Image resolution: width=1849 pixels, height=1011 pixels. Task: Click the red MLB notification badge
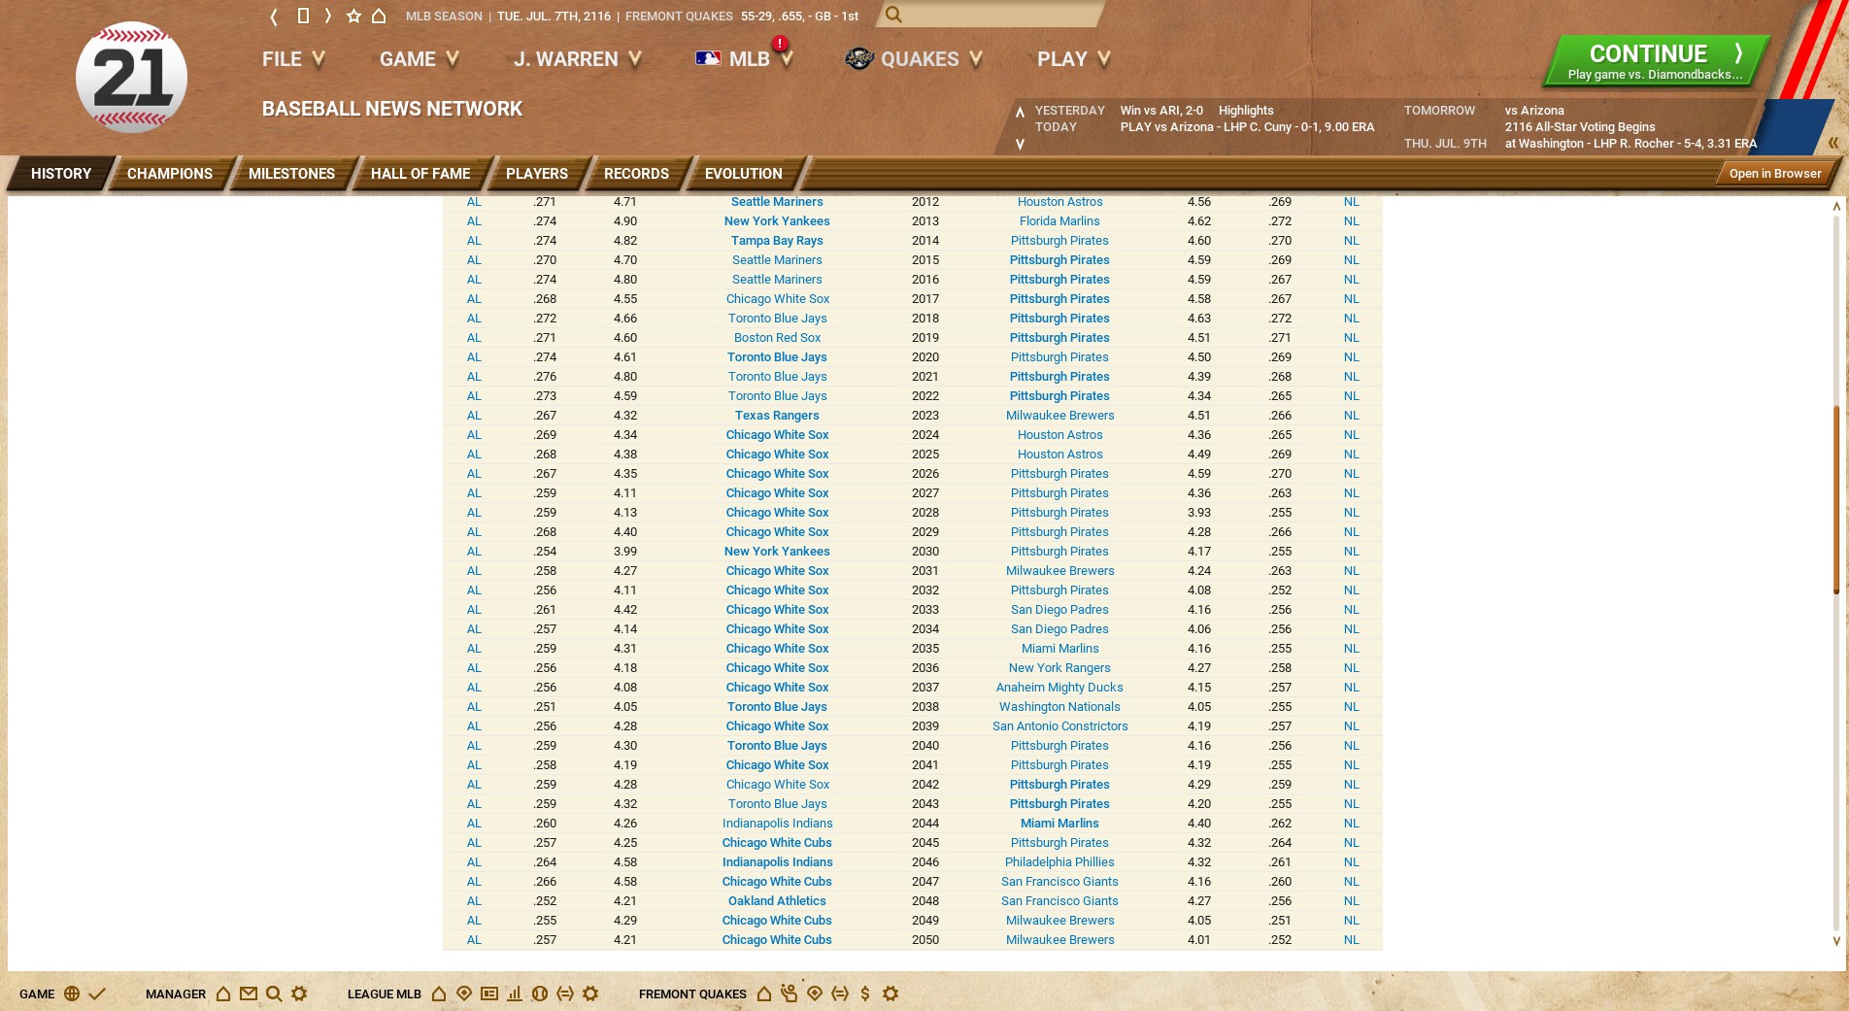point(779,44)
